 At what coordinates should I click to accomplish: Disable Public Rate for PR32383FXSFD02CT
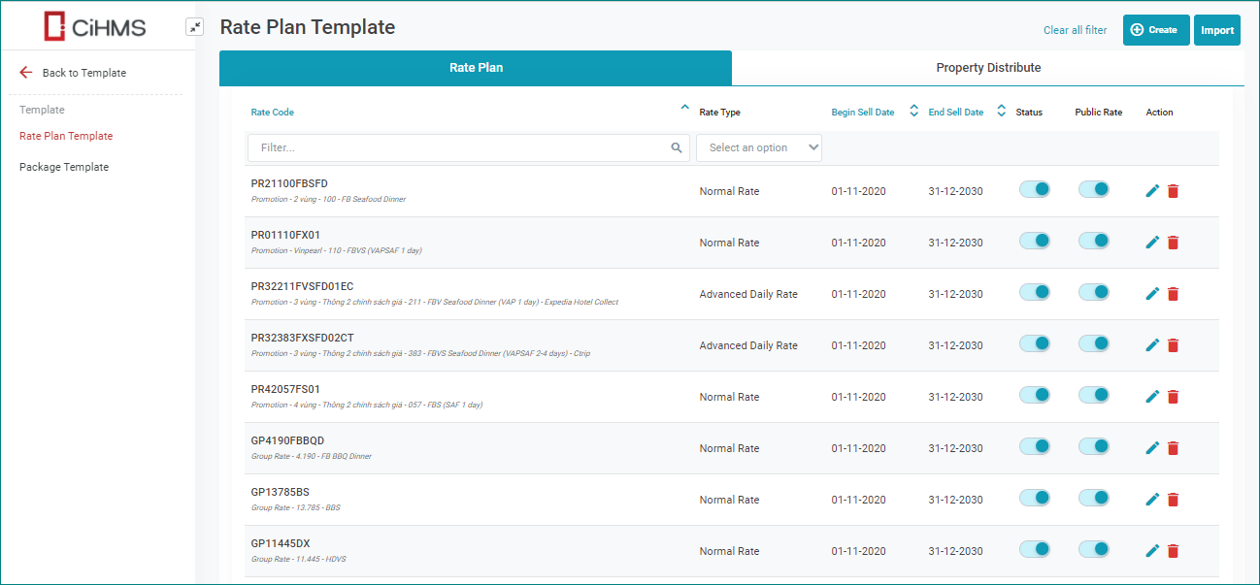[x=1094, y=343]
